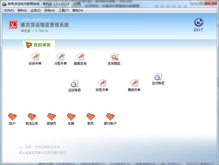Open the 帮助(H) menu
The width and height of the screenshot is (219, 165).
point(78,11)
